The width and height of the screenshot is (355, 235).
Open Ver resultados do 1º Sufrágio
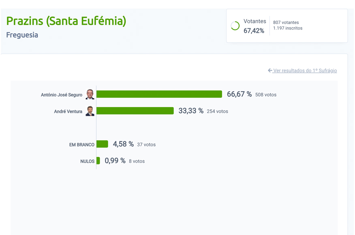tap(305, 70)
